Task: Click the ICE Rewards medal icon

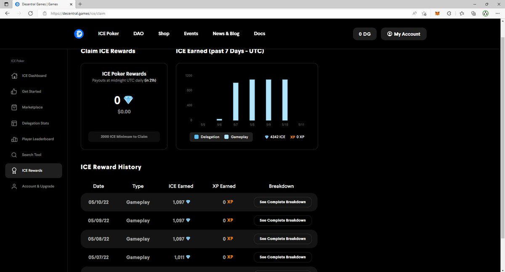Action: click(x=14, y=170)
